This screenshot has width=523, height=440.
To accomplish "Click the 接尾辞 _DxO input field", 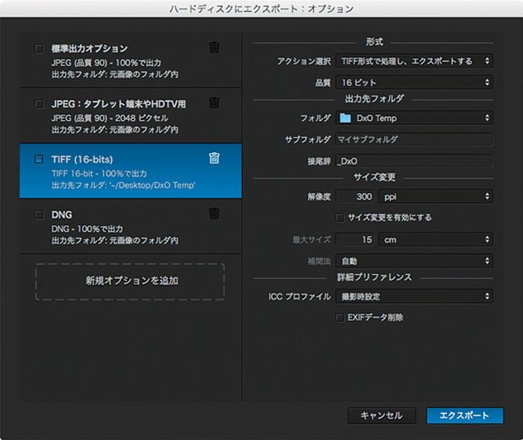I will 415,161.
